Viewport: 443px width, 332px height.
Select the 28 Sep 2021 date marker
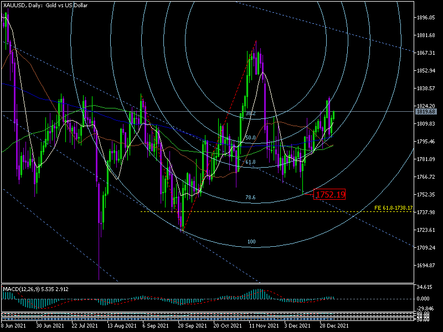click(192, 326)
